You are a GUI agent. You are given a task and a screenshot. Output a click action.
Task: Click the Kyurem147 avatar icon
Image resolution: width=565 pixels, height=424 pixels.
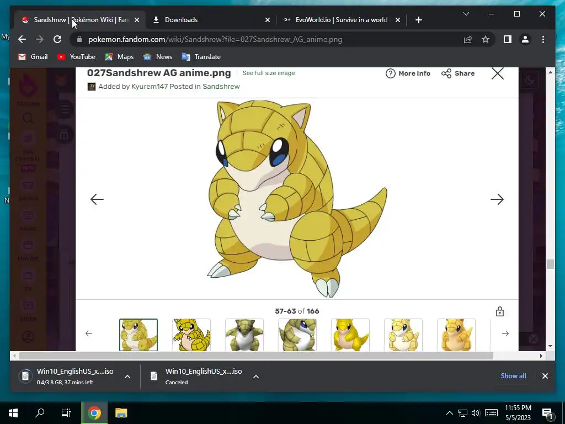(92, 87)
